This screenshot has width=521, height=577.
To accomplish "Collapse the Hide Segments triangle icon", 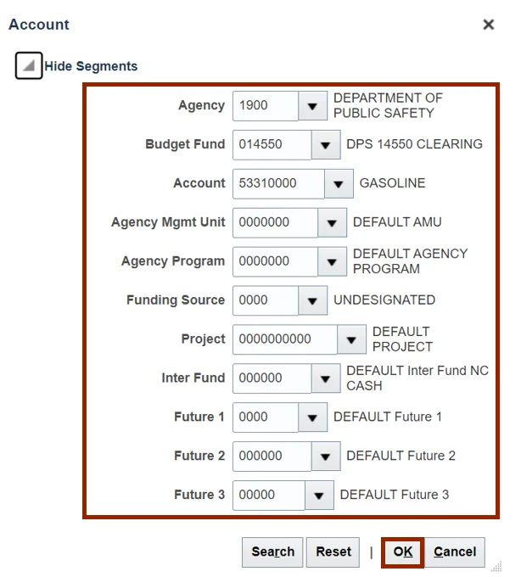I will [29, 66].
